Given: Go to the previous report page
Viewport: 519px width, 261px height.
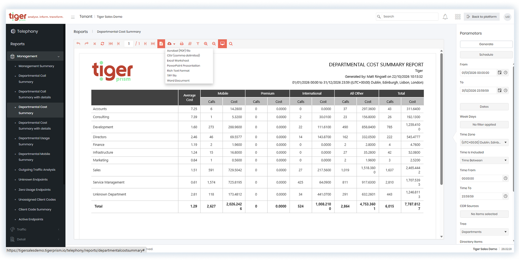Looking at the screenshot, I should point(118,44).
